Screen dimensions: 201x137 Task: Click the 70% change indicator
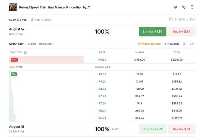116,129
